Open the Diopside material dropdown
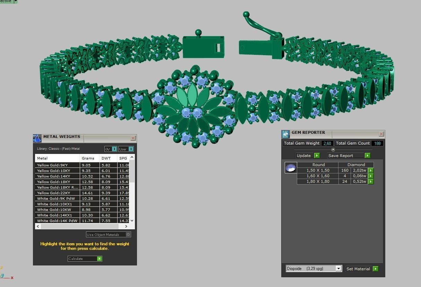Viewport: 421px width, 287px height. [338, 269]
